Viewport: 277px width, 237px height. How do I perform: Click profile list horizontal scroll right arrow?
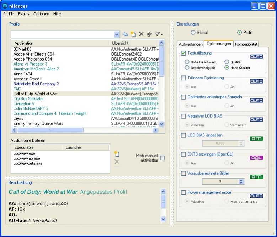[x=155, y=130]
